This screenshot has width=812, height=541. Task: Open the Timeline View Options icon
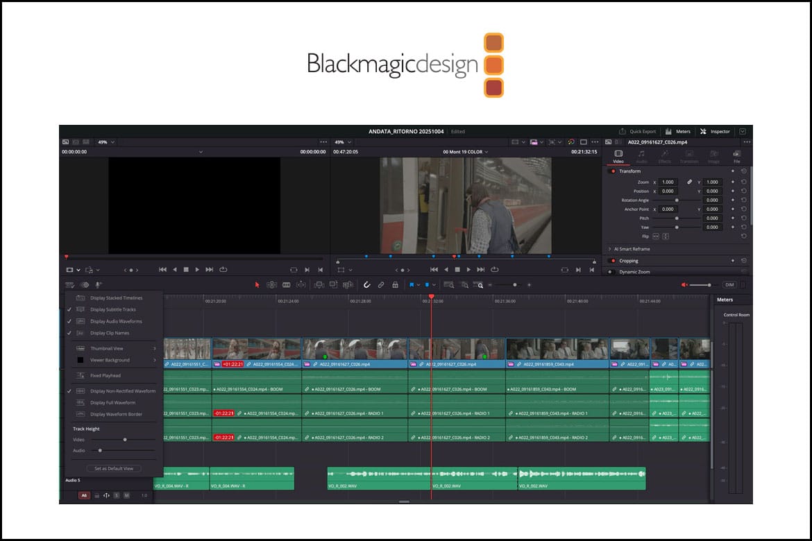(x=70, y=285)
